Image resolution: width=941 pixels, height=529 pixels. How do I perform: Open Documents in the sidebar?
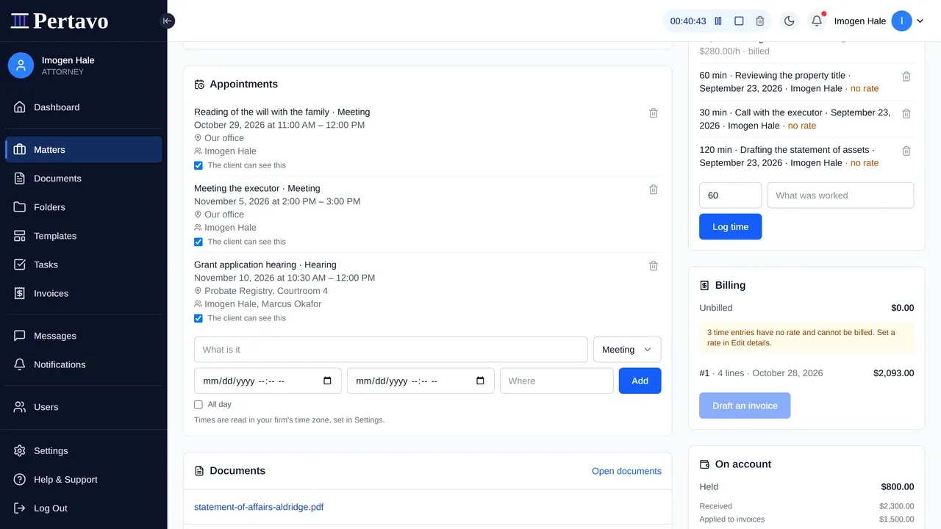tap(84, 179)
